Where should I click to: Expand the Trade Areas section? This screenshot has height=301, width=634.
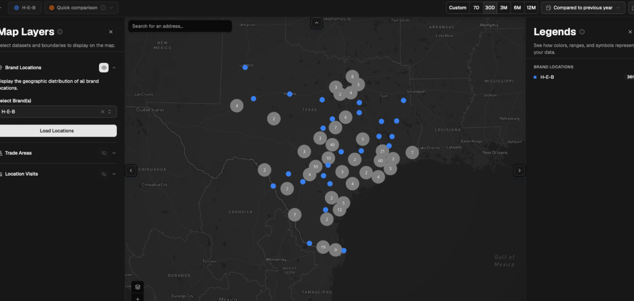(114, 153)
